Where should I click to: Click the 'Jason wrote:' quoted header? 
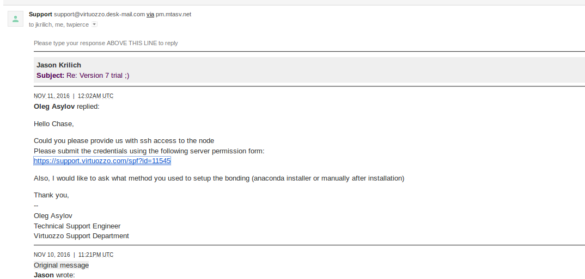pyautogui.click(x=54, y=275)
